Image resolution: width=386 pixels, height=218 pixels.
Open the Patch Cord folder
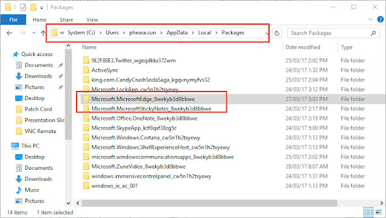(38, 109)
